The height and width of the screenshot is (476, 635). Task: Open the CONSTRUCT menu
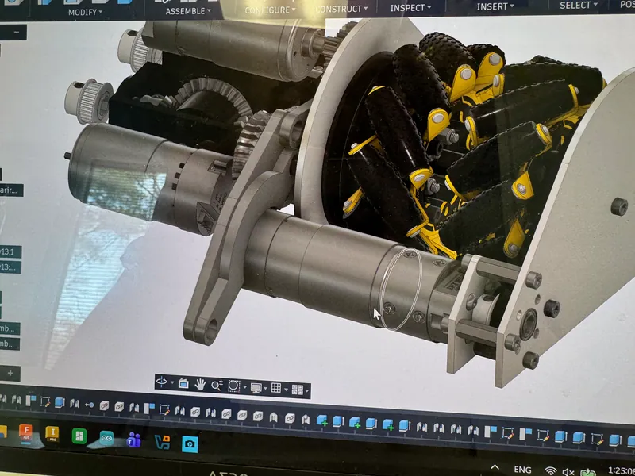[x=341, y=9]
